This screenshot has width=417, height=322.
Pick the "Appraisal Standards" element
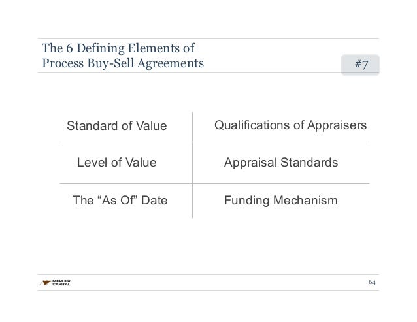pyautogui.click(x=281, y=163)
